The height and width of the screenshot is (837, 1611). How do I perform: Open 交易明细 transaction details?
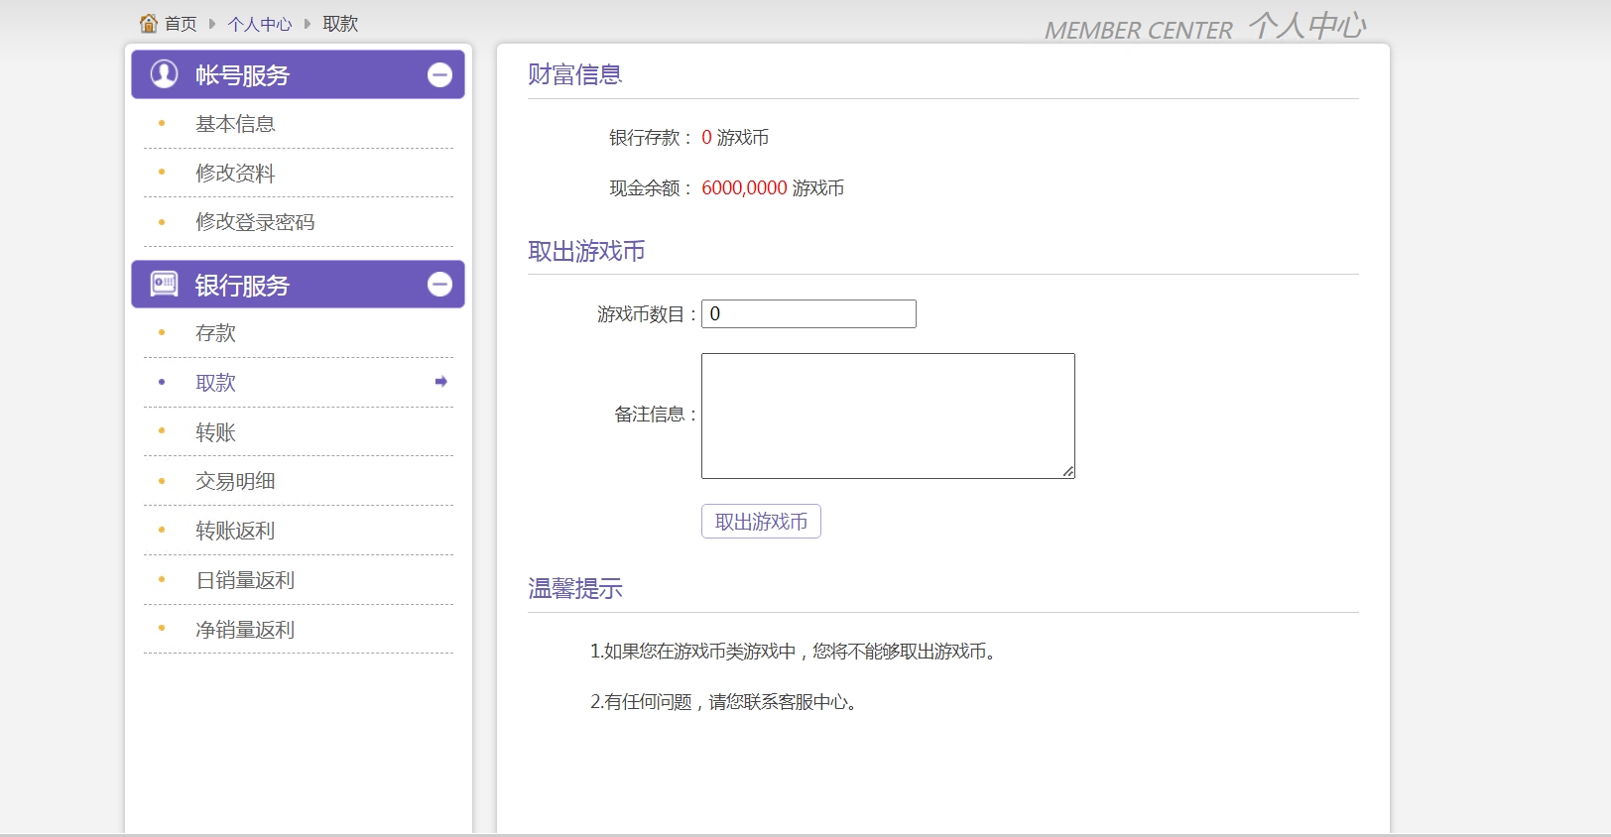(x=235, y=481)
